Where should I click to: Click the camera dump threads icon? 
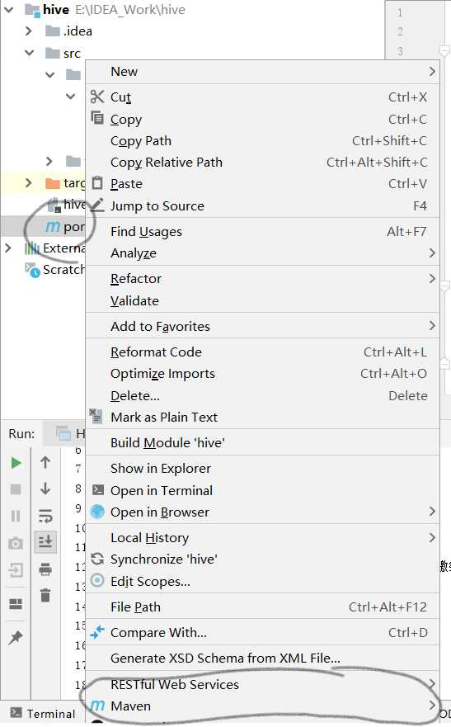pyautogui.click(x=16, y=543)
